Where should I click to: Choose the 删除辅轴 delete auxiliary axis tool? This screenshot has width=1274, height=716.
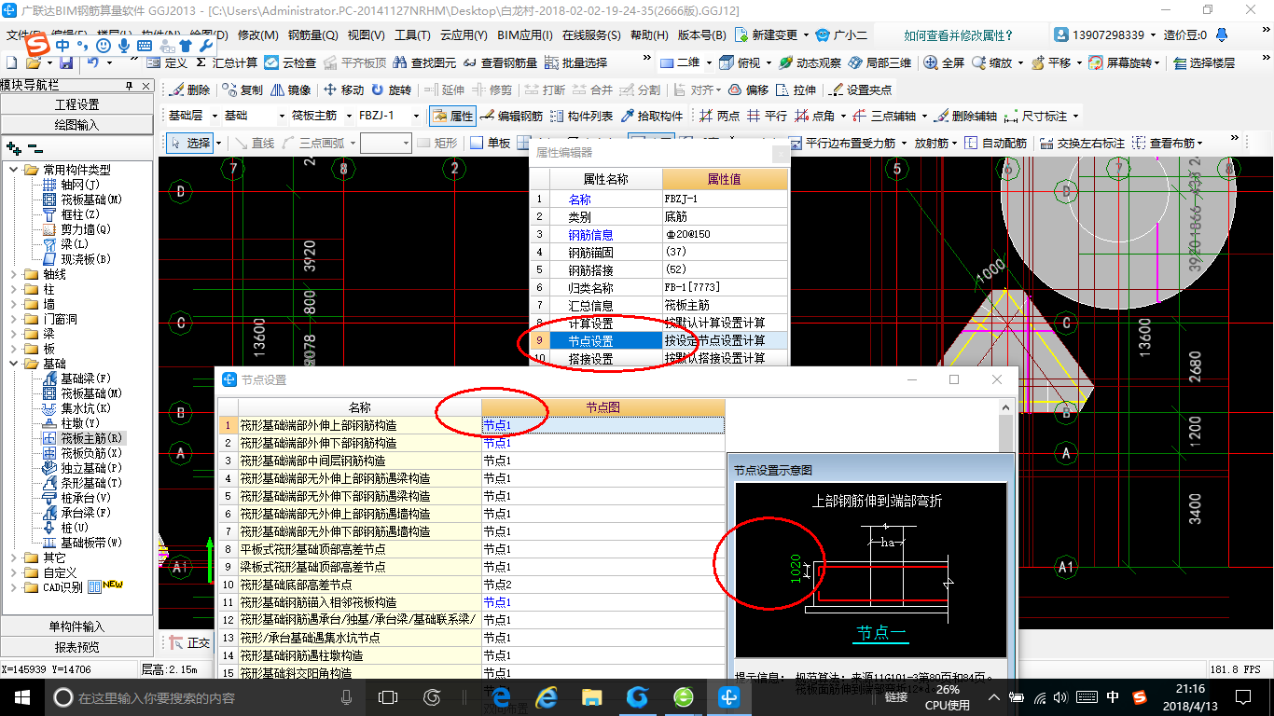pyautogui.click(x=965, y=117)
